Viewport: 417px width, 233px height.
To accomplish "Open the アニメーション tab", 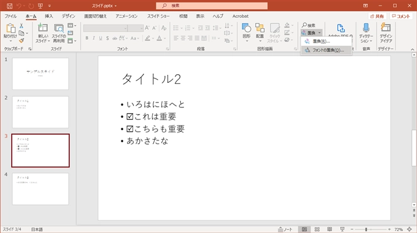I will pyautogui.click(x=126, y=16).
